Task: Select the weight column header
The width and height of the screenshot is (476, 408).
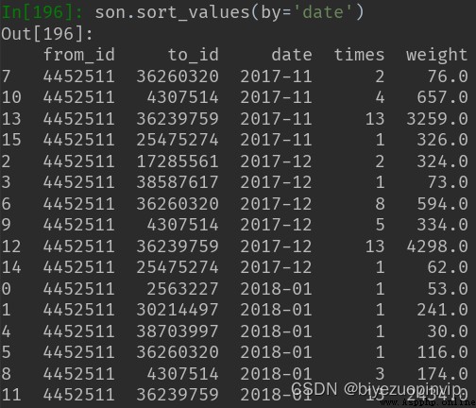Action: [436, 56]
